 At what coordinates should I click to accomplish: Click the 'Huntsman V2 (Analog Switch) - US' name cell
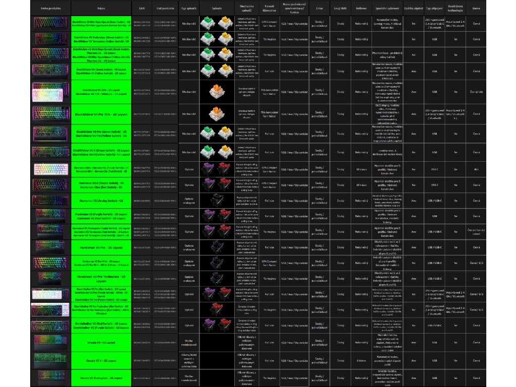point(101,201)
